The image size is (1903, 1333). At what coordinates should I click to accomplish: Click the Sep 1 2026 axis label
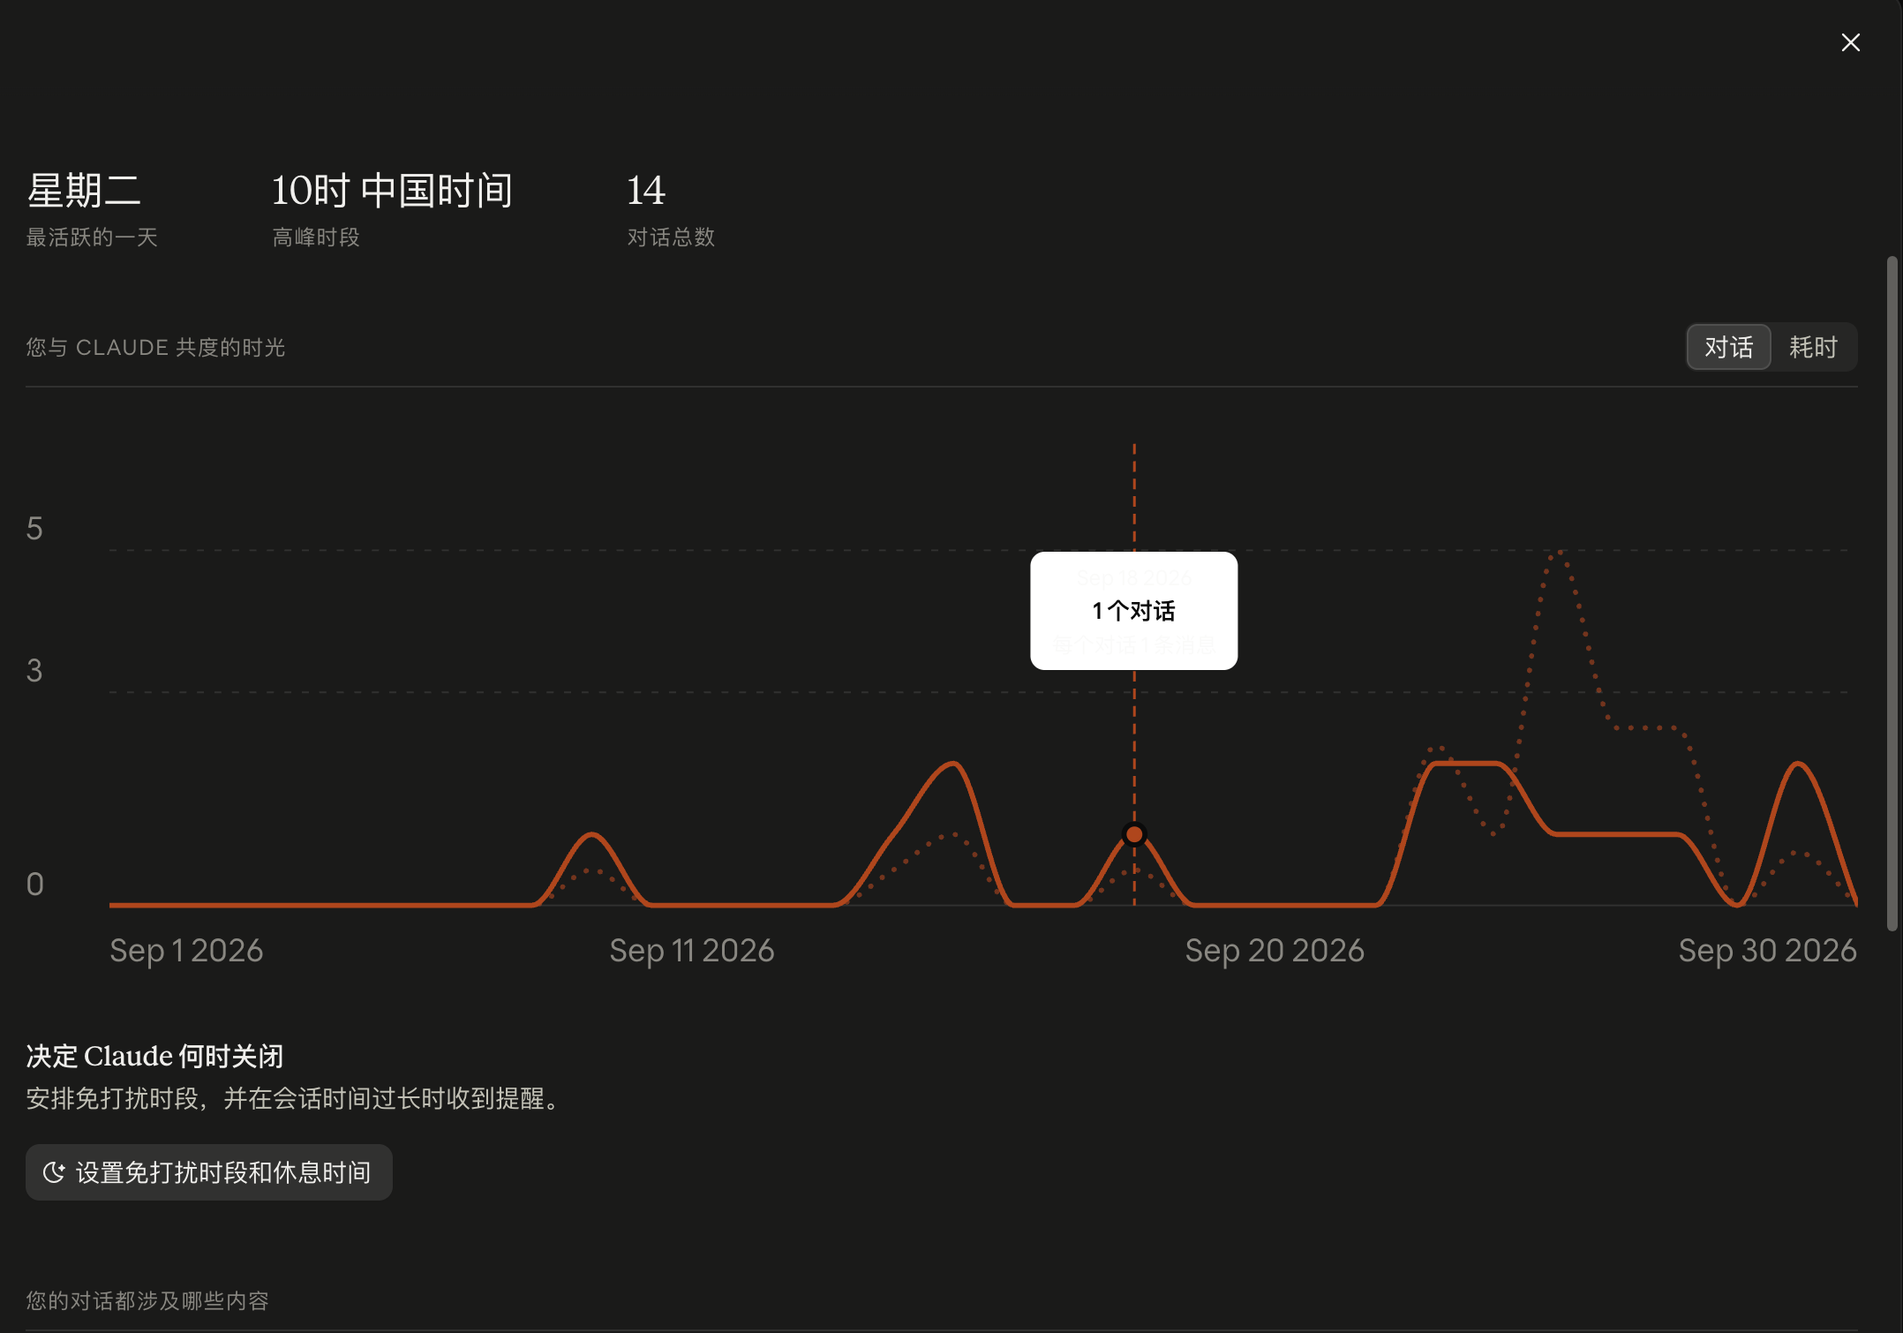[186, 951]
